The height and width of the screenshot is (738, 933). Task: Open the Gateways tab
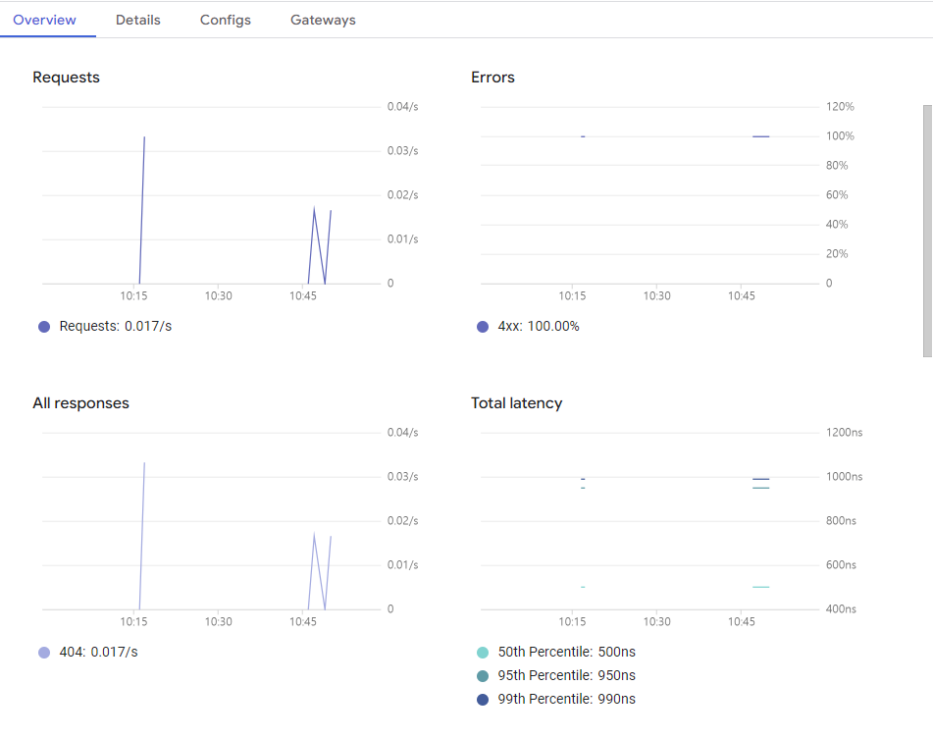coord(323,20)
